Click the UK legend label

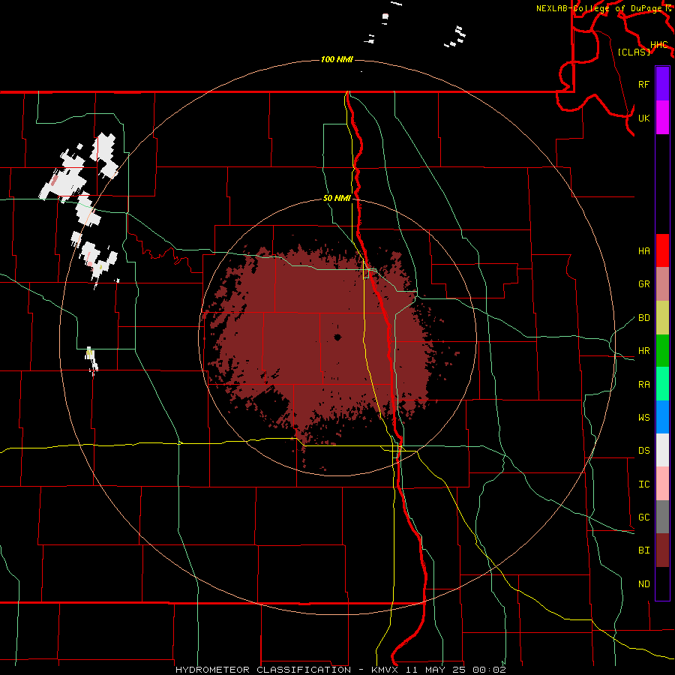click(643, 118)
